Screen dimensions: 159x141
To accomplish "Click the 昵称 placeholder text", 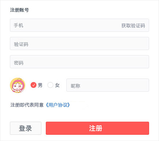I will [x=75, y=86].
